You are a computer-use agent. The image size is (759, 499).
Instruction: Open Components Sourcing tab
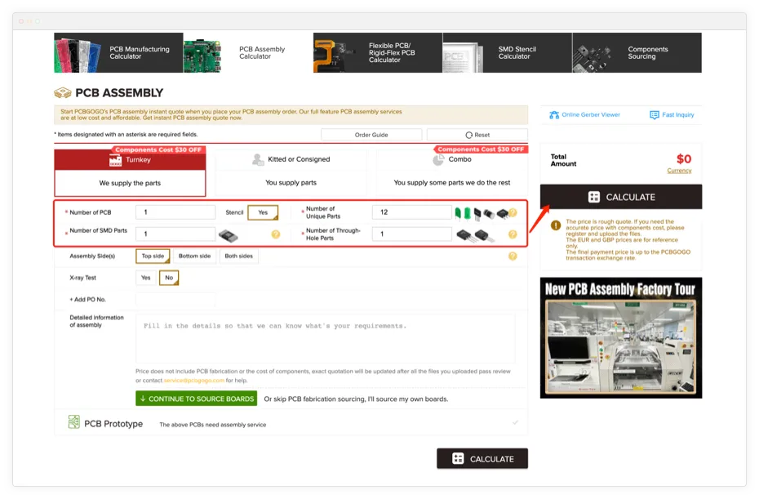pyautogui.click(x=637, y=53)
